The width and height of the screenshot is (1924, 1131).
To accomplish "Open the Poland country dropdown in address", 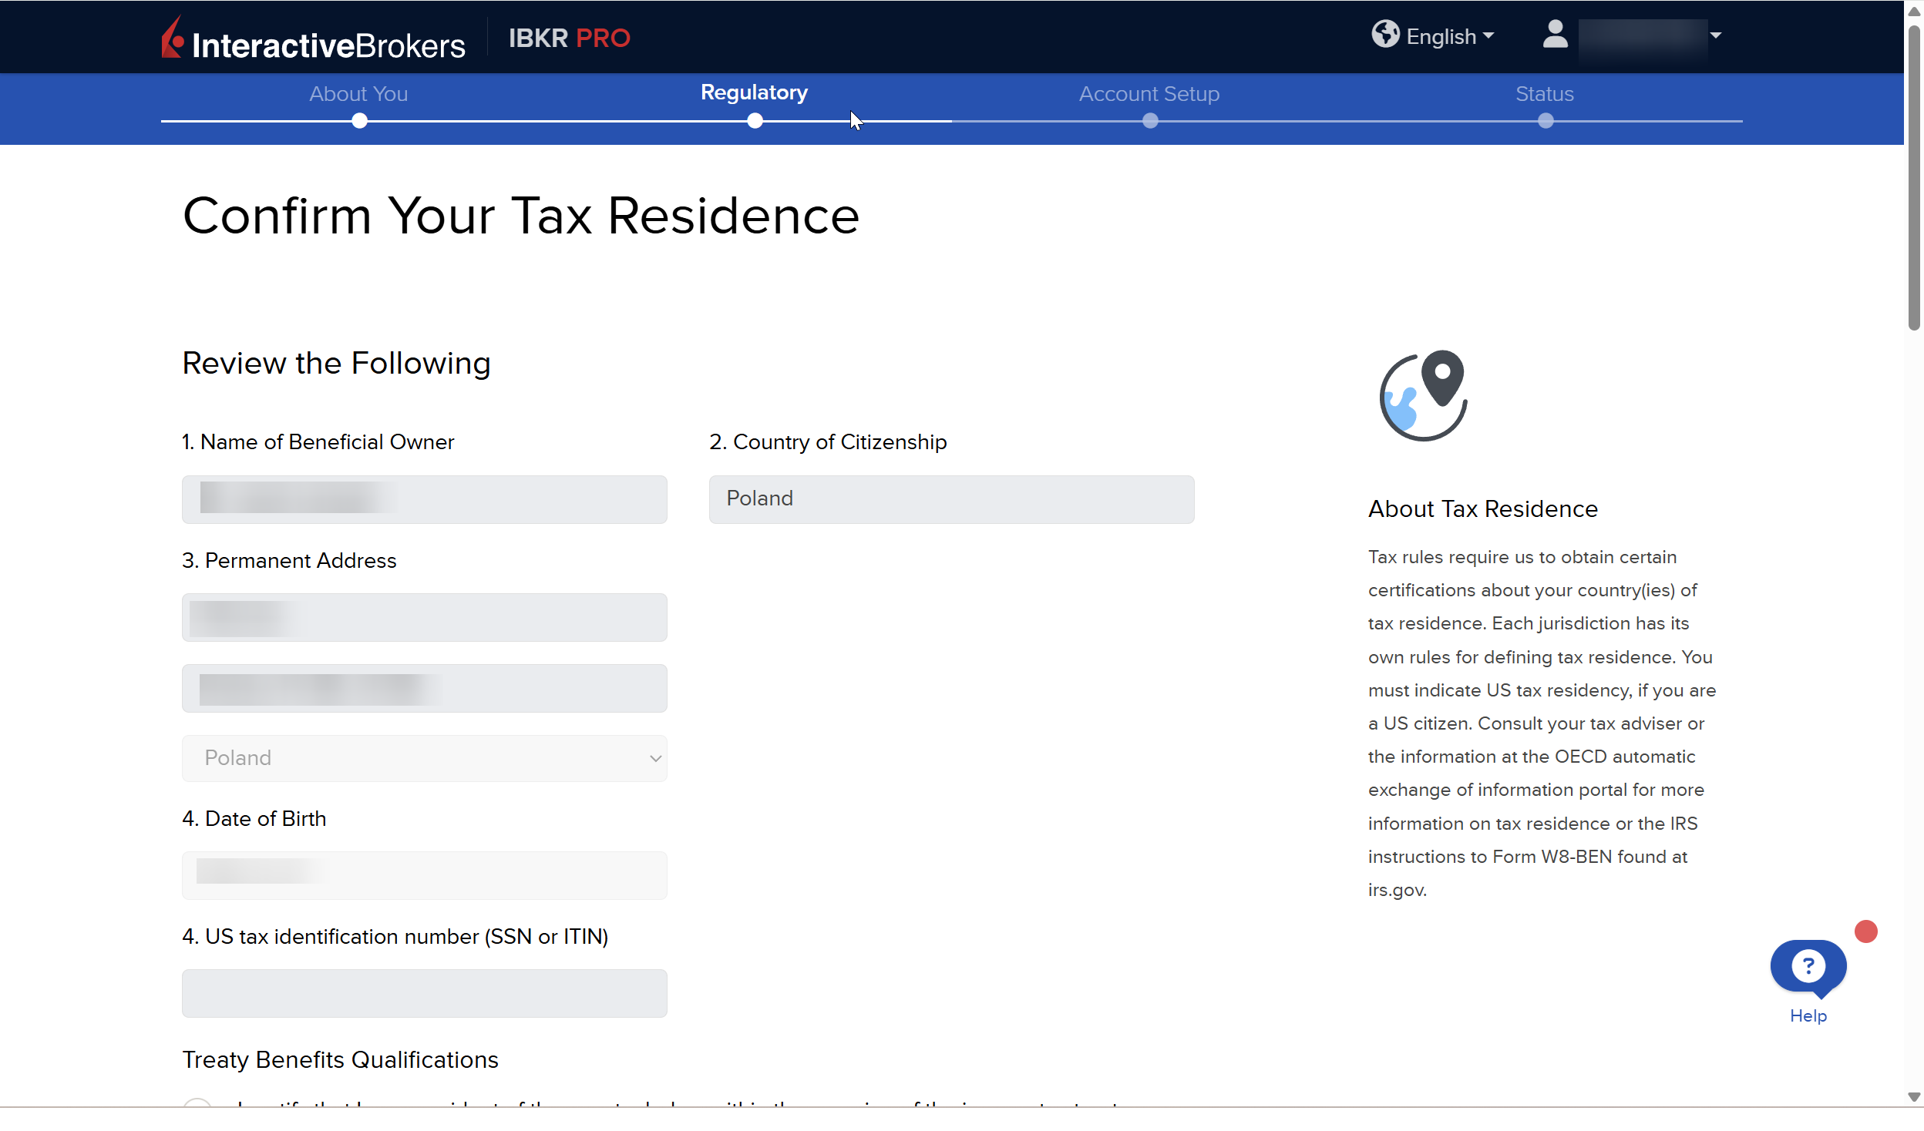I will coord(424,758).
